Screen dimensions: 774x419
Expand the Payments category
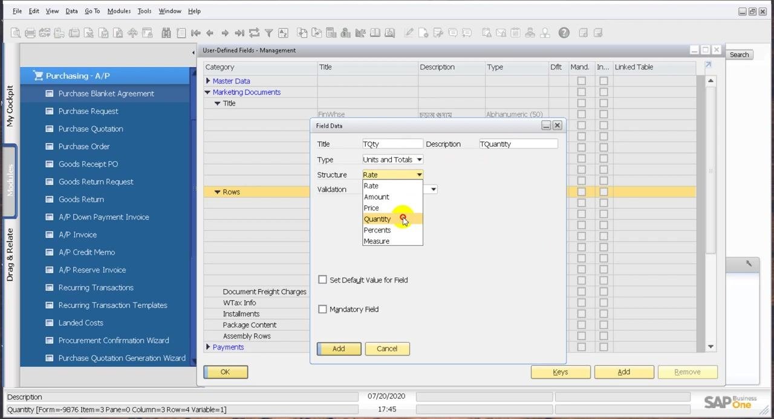click(208, 347)
